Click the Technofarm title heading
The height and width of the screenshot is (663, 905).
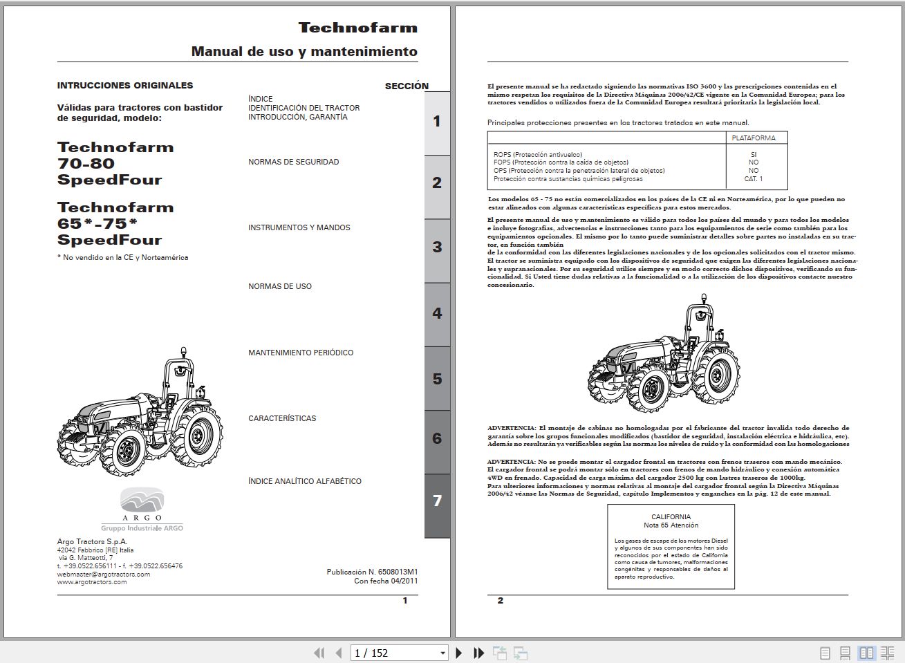[x=358, y=28]
